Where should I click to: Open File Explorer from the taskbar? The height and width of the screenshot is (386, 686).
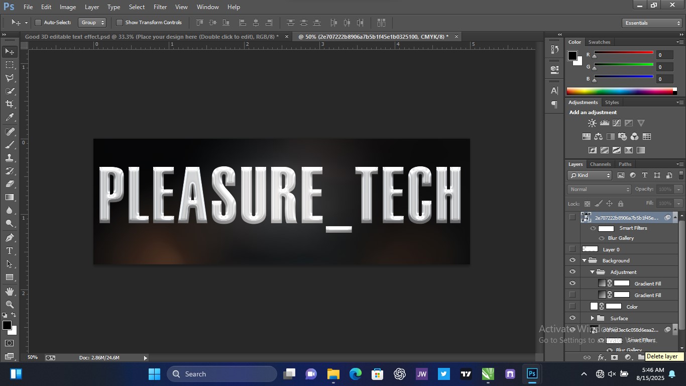coord(333,374)
